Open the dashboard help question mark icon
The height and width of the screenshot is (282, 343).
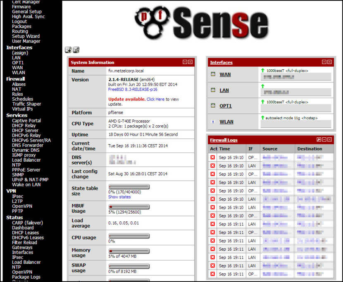coord(76,49)
